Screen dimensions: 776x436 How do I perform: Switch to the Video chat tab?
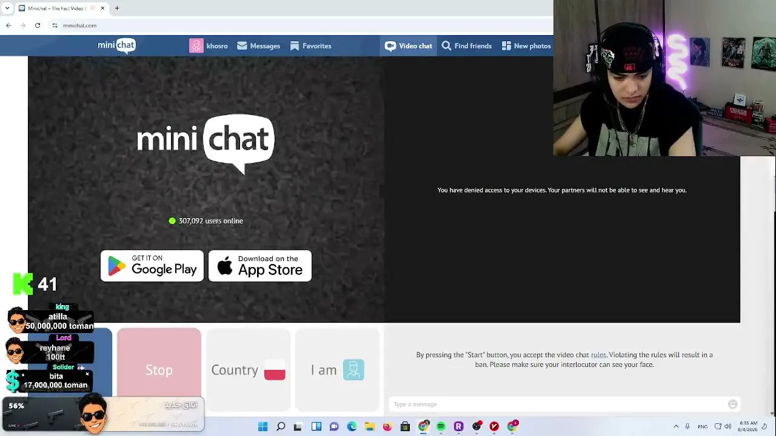pyautogui.click(x=409, y=46)
